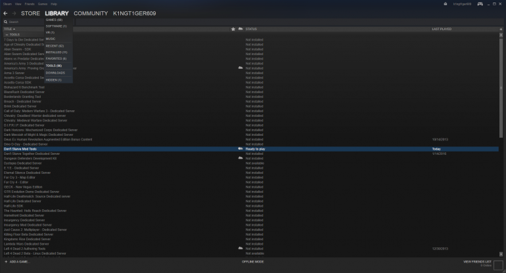The height and width of the screenshot is (273, 506).
Task: Select Arma 3 Server
Action: (x=14, y=73)
